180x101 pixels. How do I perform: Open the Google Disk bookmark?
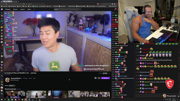[42, 6]
